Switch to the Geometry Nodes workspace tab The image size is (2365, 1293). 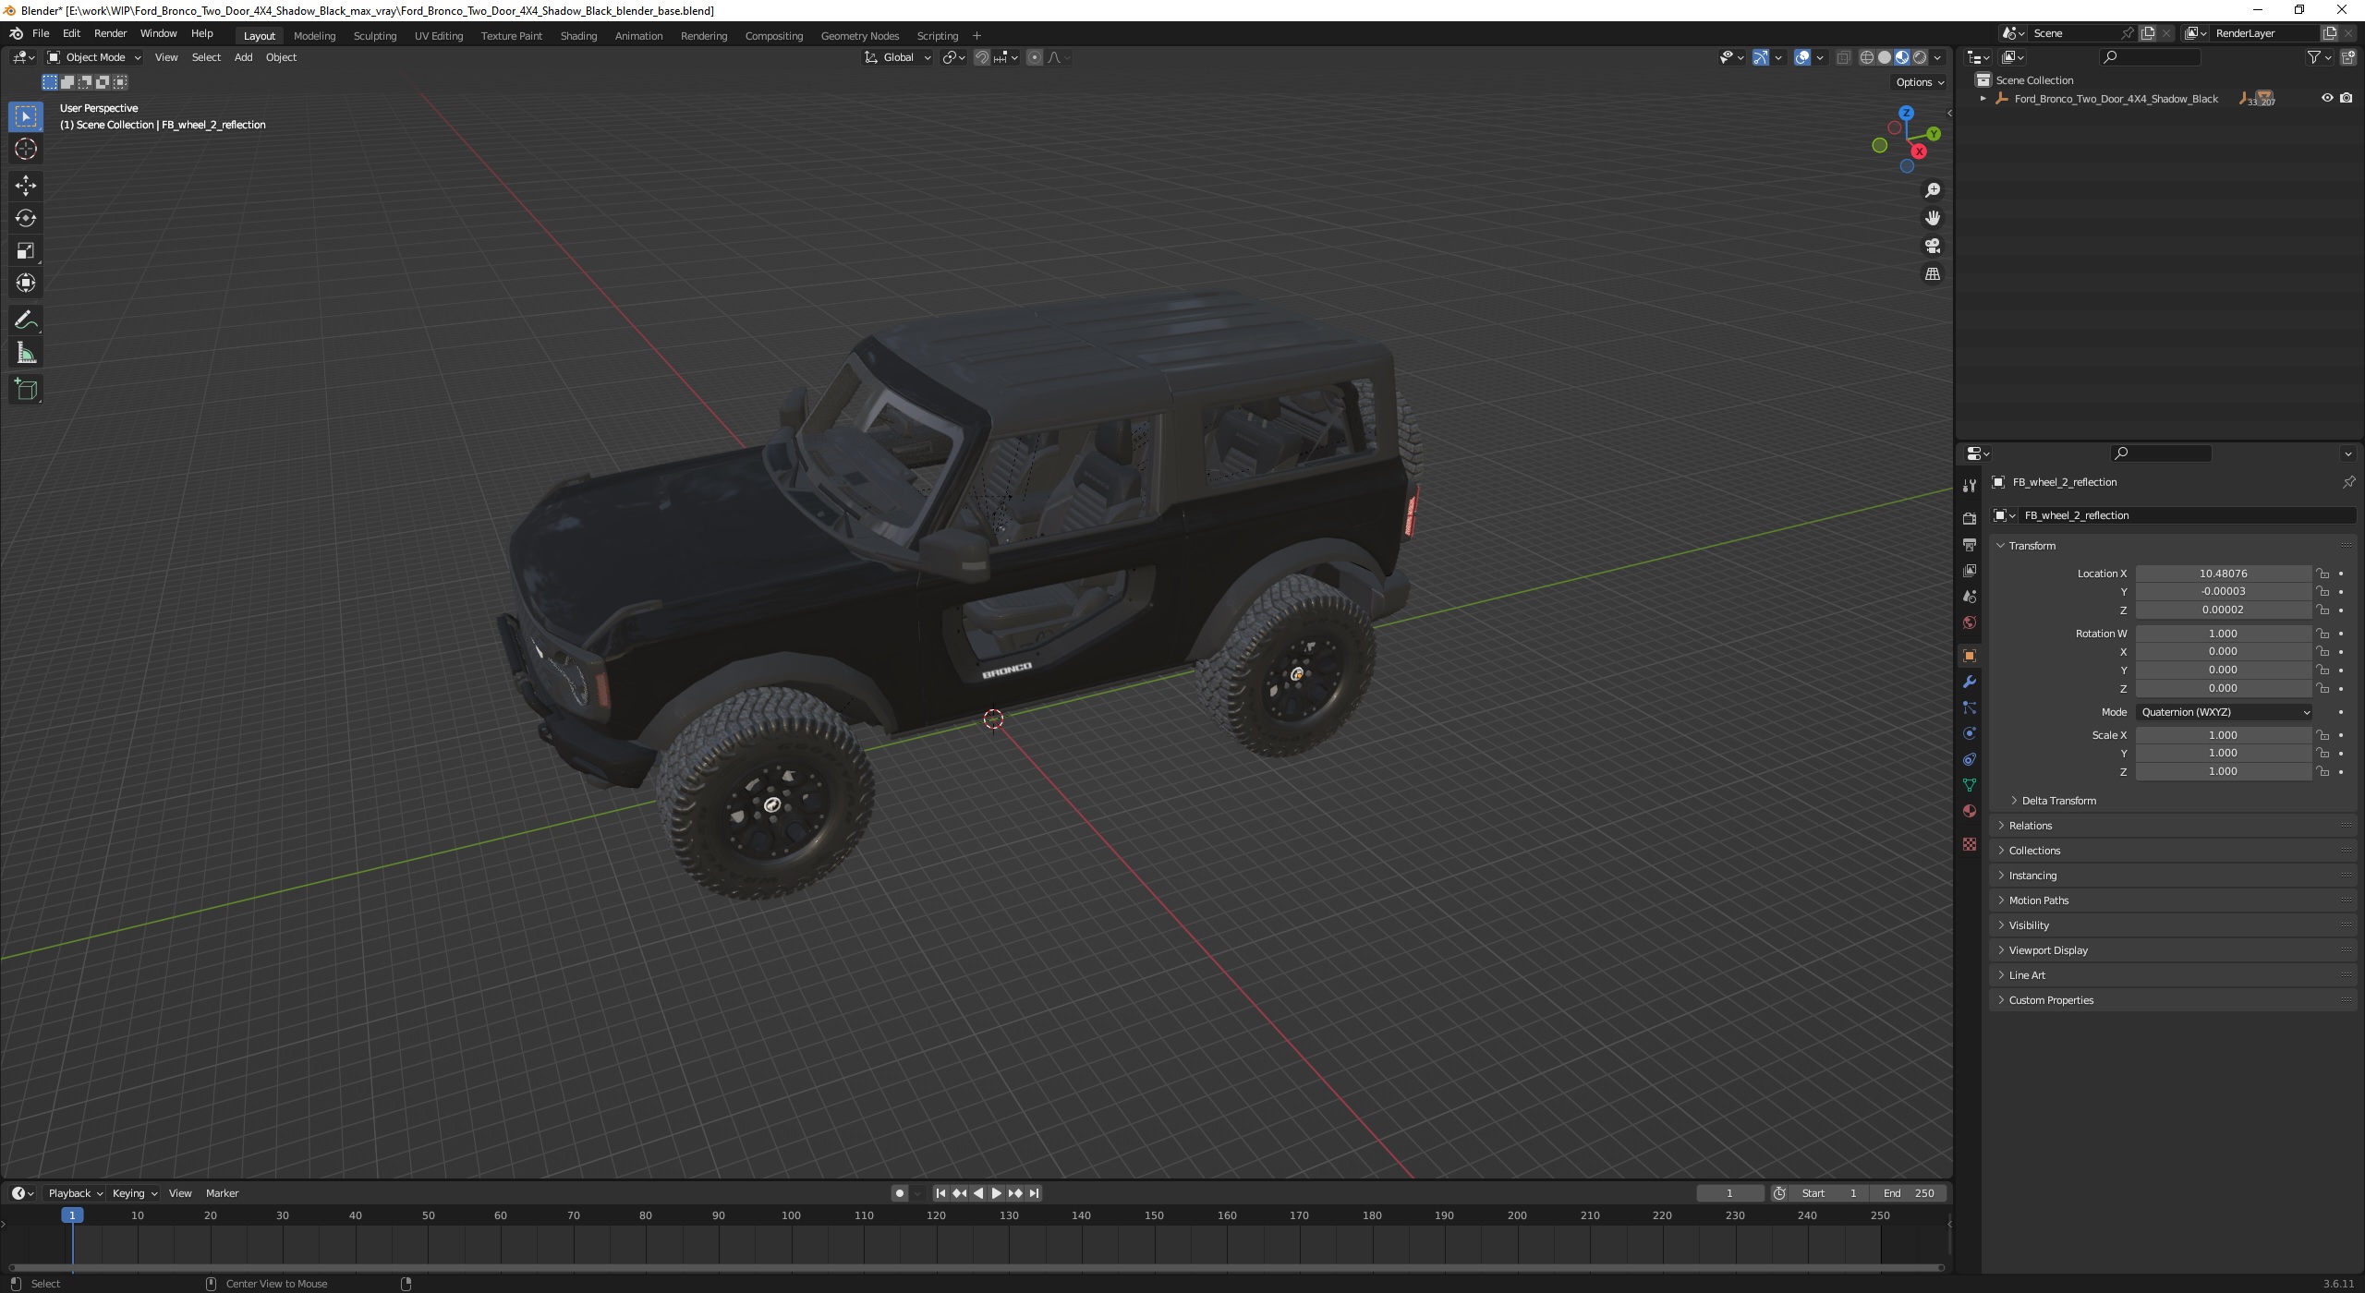(859, 36)
